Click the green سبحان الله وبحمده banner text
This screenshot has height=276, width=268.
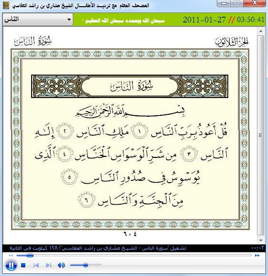point(123,21)
